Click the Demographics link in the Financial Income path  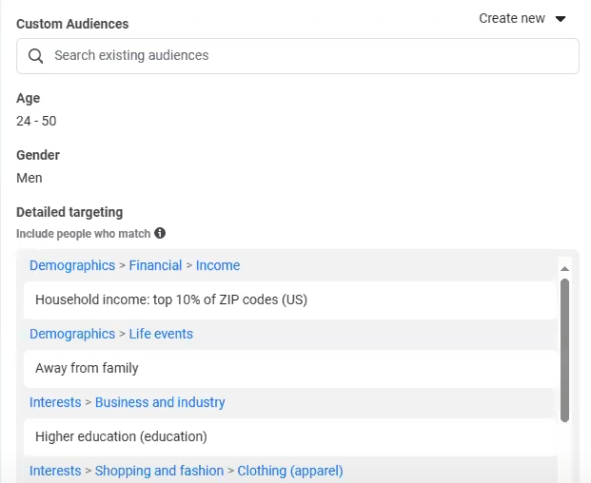coord(72,265)
